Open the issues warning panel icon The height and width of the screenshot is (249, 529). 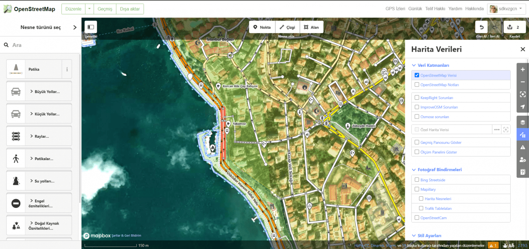point(522,147)
